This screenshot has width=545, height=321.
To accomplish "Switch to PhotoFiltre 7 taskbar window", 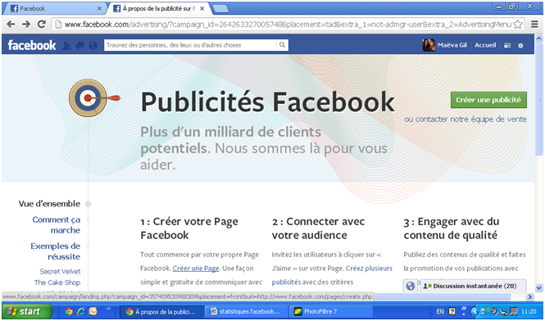I will click(331, 311).
